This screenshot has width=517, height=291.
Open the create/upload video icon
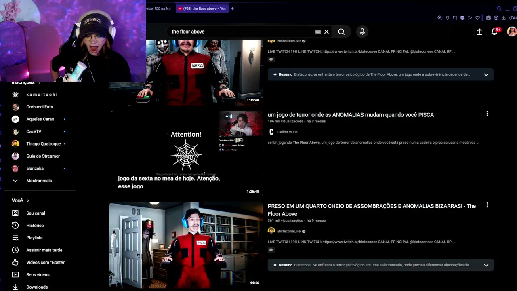click(x=479, y=32)
